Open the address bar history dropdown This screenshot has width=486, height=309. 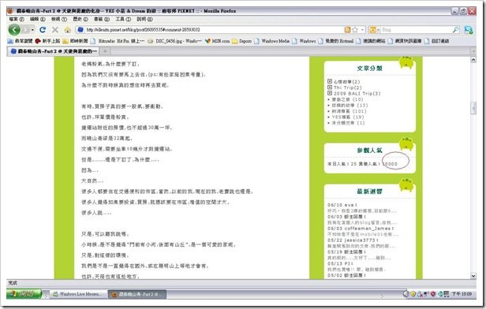(363, 30)
